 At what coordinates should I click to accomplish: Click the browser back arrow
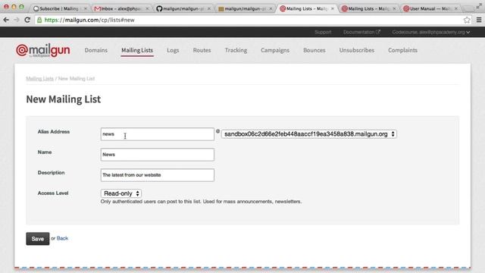6,20
